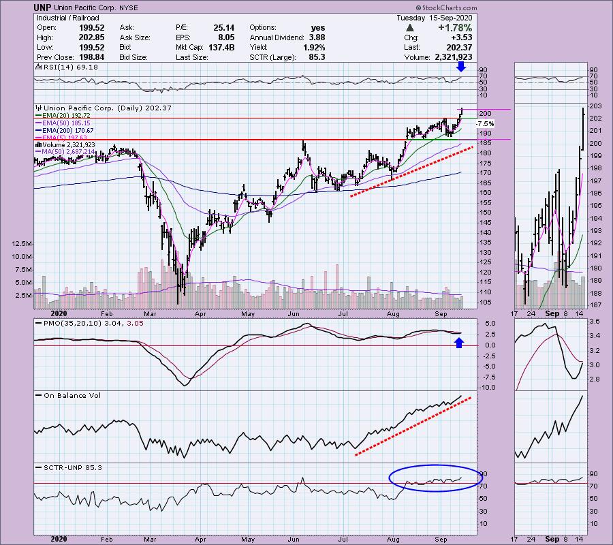
Task: Click the UNP ticker symbol in the header
Action: pyautogui.click(x=42, y=7)
